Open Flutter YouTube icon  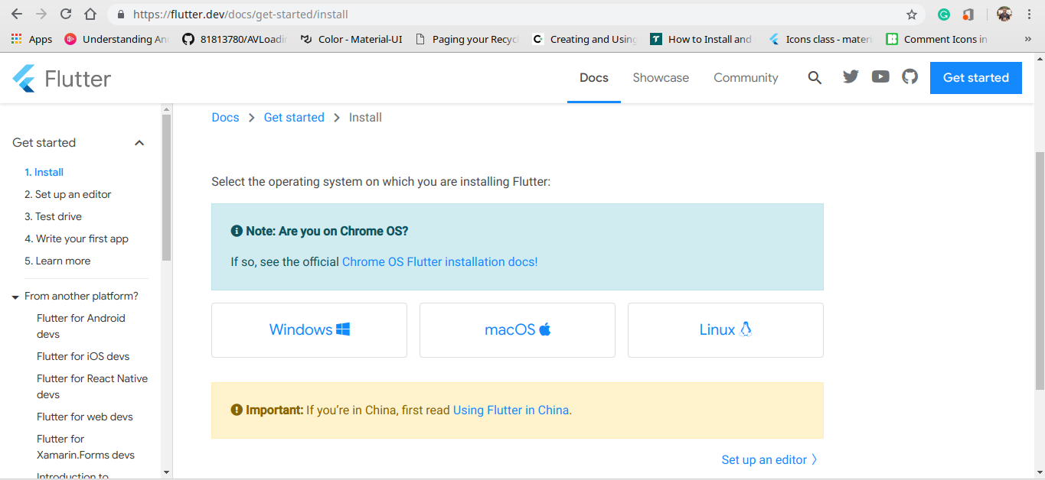[x=880, y=76]
